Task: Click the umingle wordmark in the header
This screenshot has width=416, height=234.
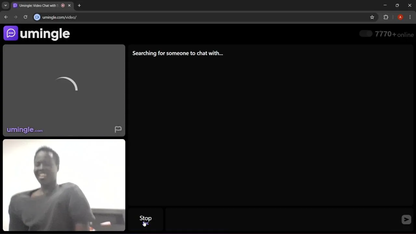Action: [45, 33]
